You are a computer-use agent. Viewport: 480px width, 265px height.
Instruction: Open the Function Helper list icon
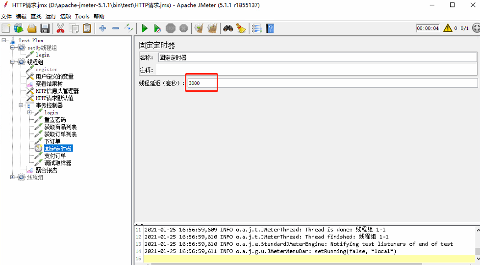[x=256, y=28]
